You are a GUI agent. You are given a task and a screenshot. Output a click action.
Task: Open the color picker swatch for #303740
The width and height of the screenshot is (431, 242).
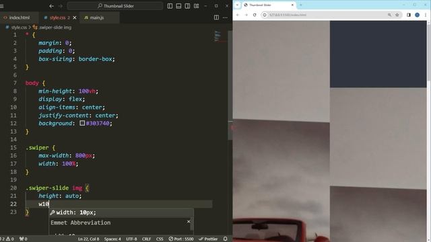[x=82, y=123]
